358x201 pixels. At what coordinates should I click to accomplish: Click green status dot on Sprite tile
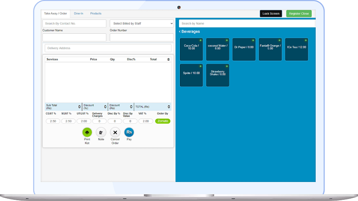[x=200, y=66]
